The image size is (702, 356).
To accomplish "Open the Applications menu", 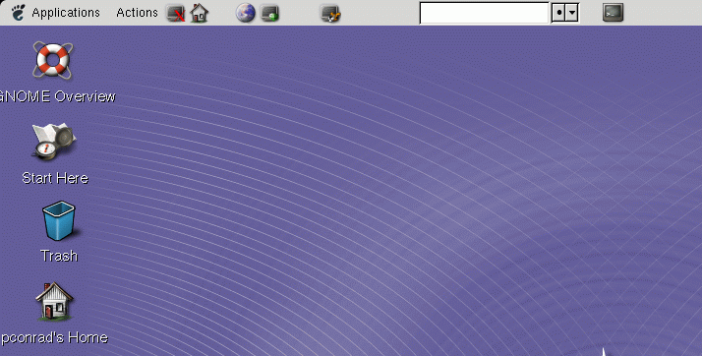I will pyautogui.click(x=66, y=13).
